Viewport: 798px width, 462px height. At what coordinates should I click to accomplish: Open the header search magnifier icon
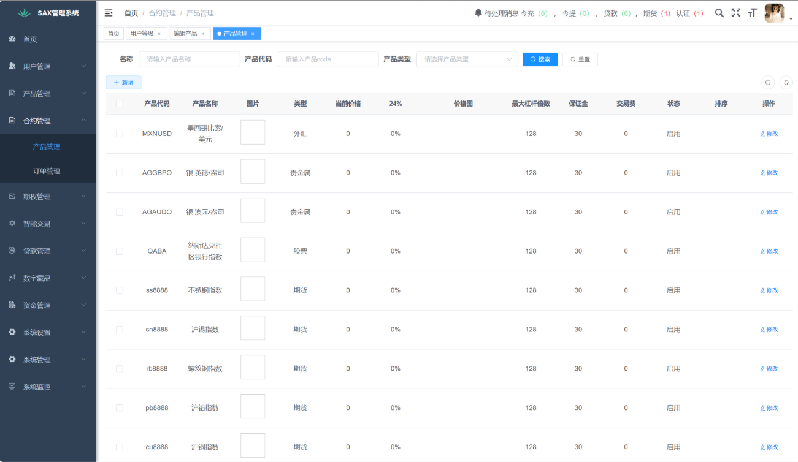click(719, 13)
